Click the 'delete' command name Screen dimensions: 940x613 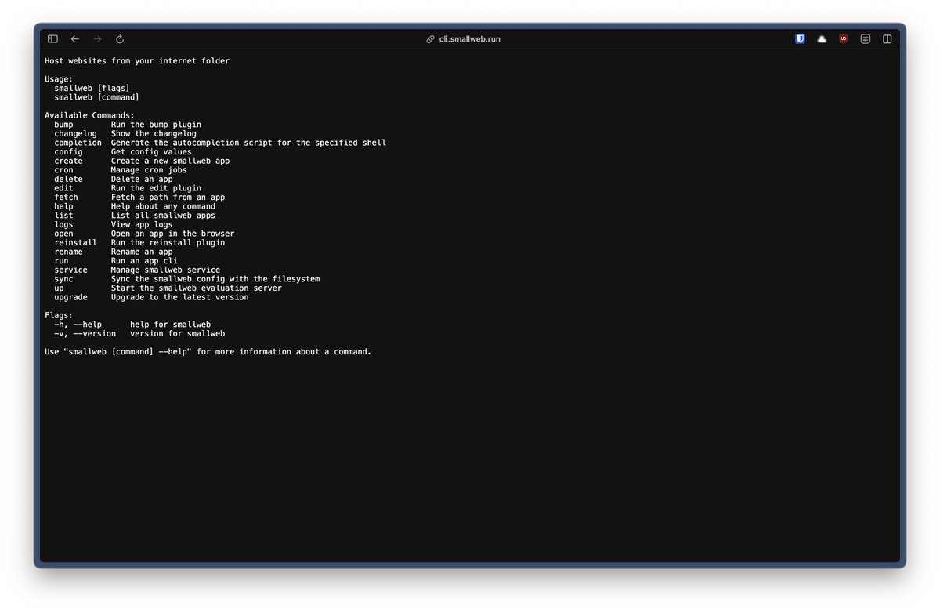(x=68, y=179)
